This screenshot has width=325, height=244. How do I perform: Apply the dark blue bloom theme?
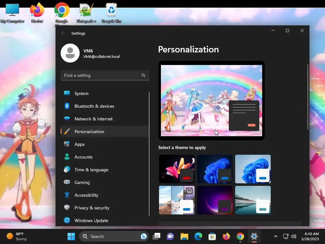pos(215,169)
